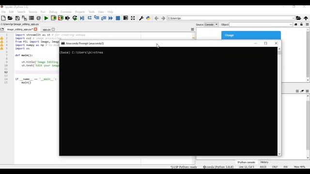This screenshot has width=310, height=174.
Task: Maximize the Anaconda Prompt window
Action: [266, 43]
